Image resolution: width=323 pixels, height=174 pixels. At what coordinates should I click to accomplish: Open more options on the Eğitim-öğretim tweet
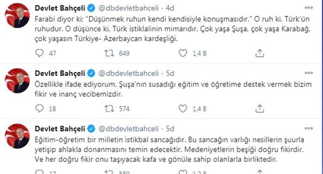click(x=309, y=129)
